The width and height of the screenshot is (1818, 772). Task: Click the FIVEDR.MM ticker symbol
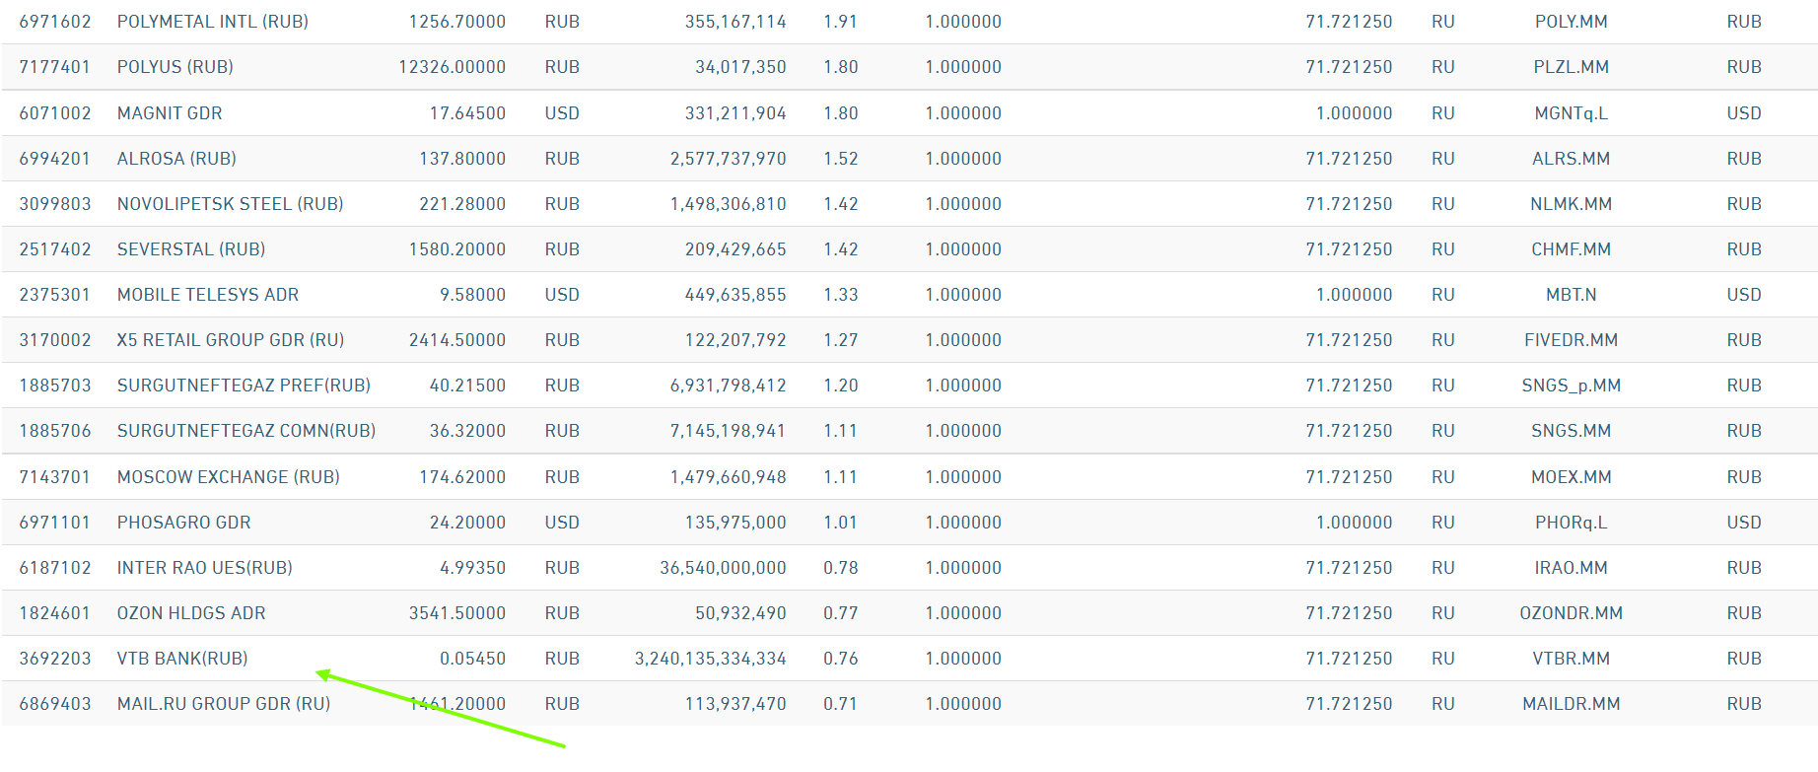[x=1572, y=340]
